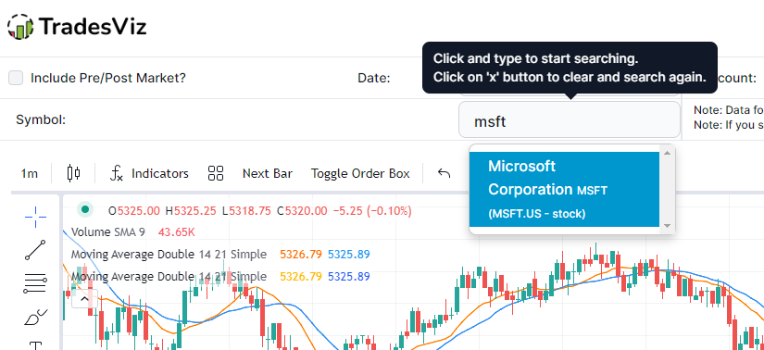Open the Indicators panel
This screenshot has height=350, width=764.
pos(149,173)
